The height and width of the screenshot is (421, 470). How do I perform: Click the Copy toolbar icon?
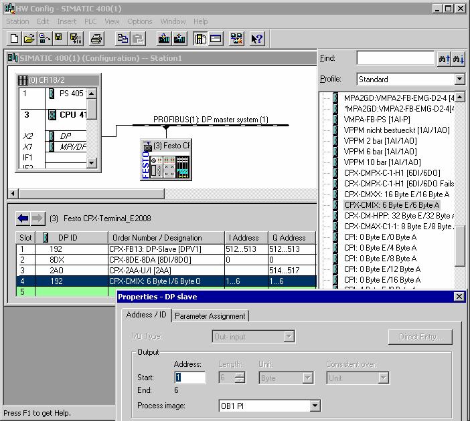click(123, 39)
